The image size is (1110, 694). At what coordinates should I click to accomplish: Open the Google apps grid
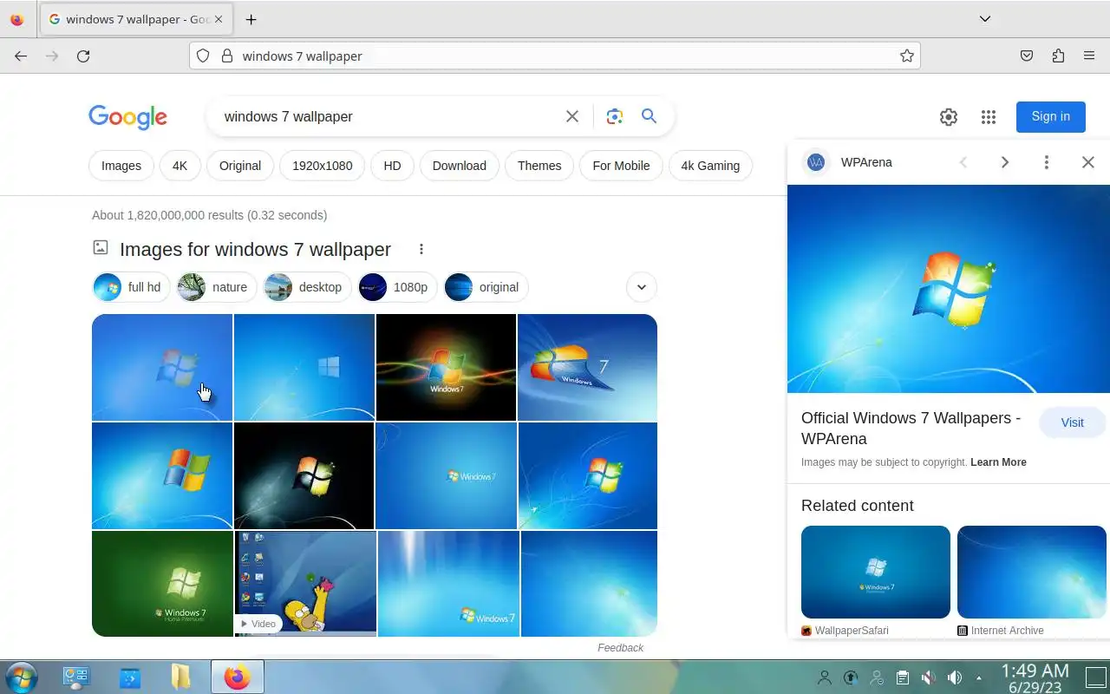click(988, 117)
